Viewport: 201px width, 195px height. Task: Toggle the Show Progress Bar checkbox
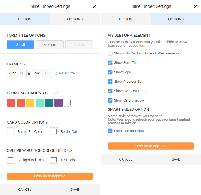coord(110,82)
